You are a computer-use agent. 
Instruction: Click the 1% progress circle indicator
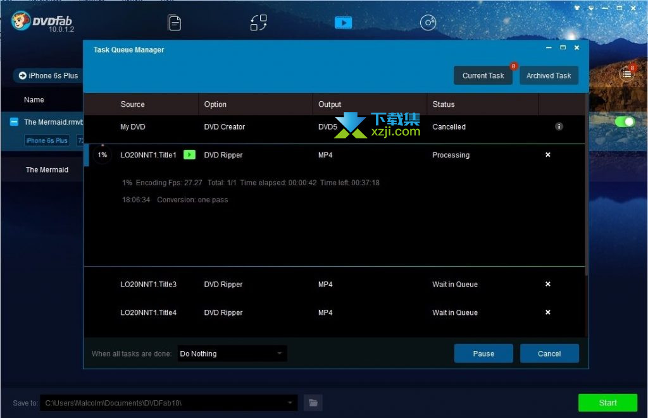pos(103,155)
